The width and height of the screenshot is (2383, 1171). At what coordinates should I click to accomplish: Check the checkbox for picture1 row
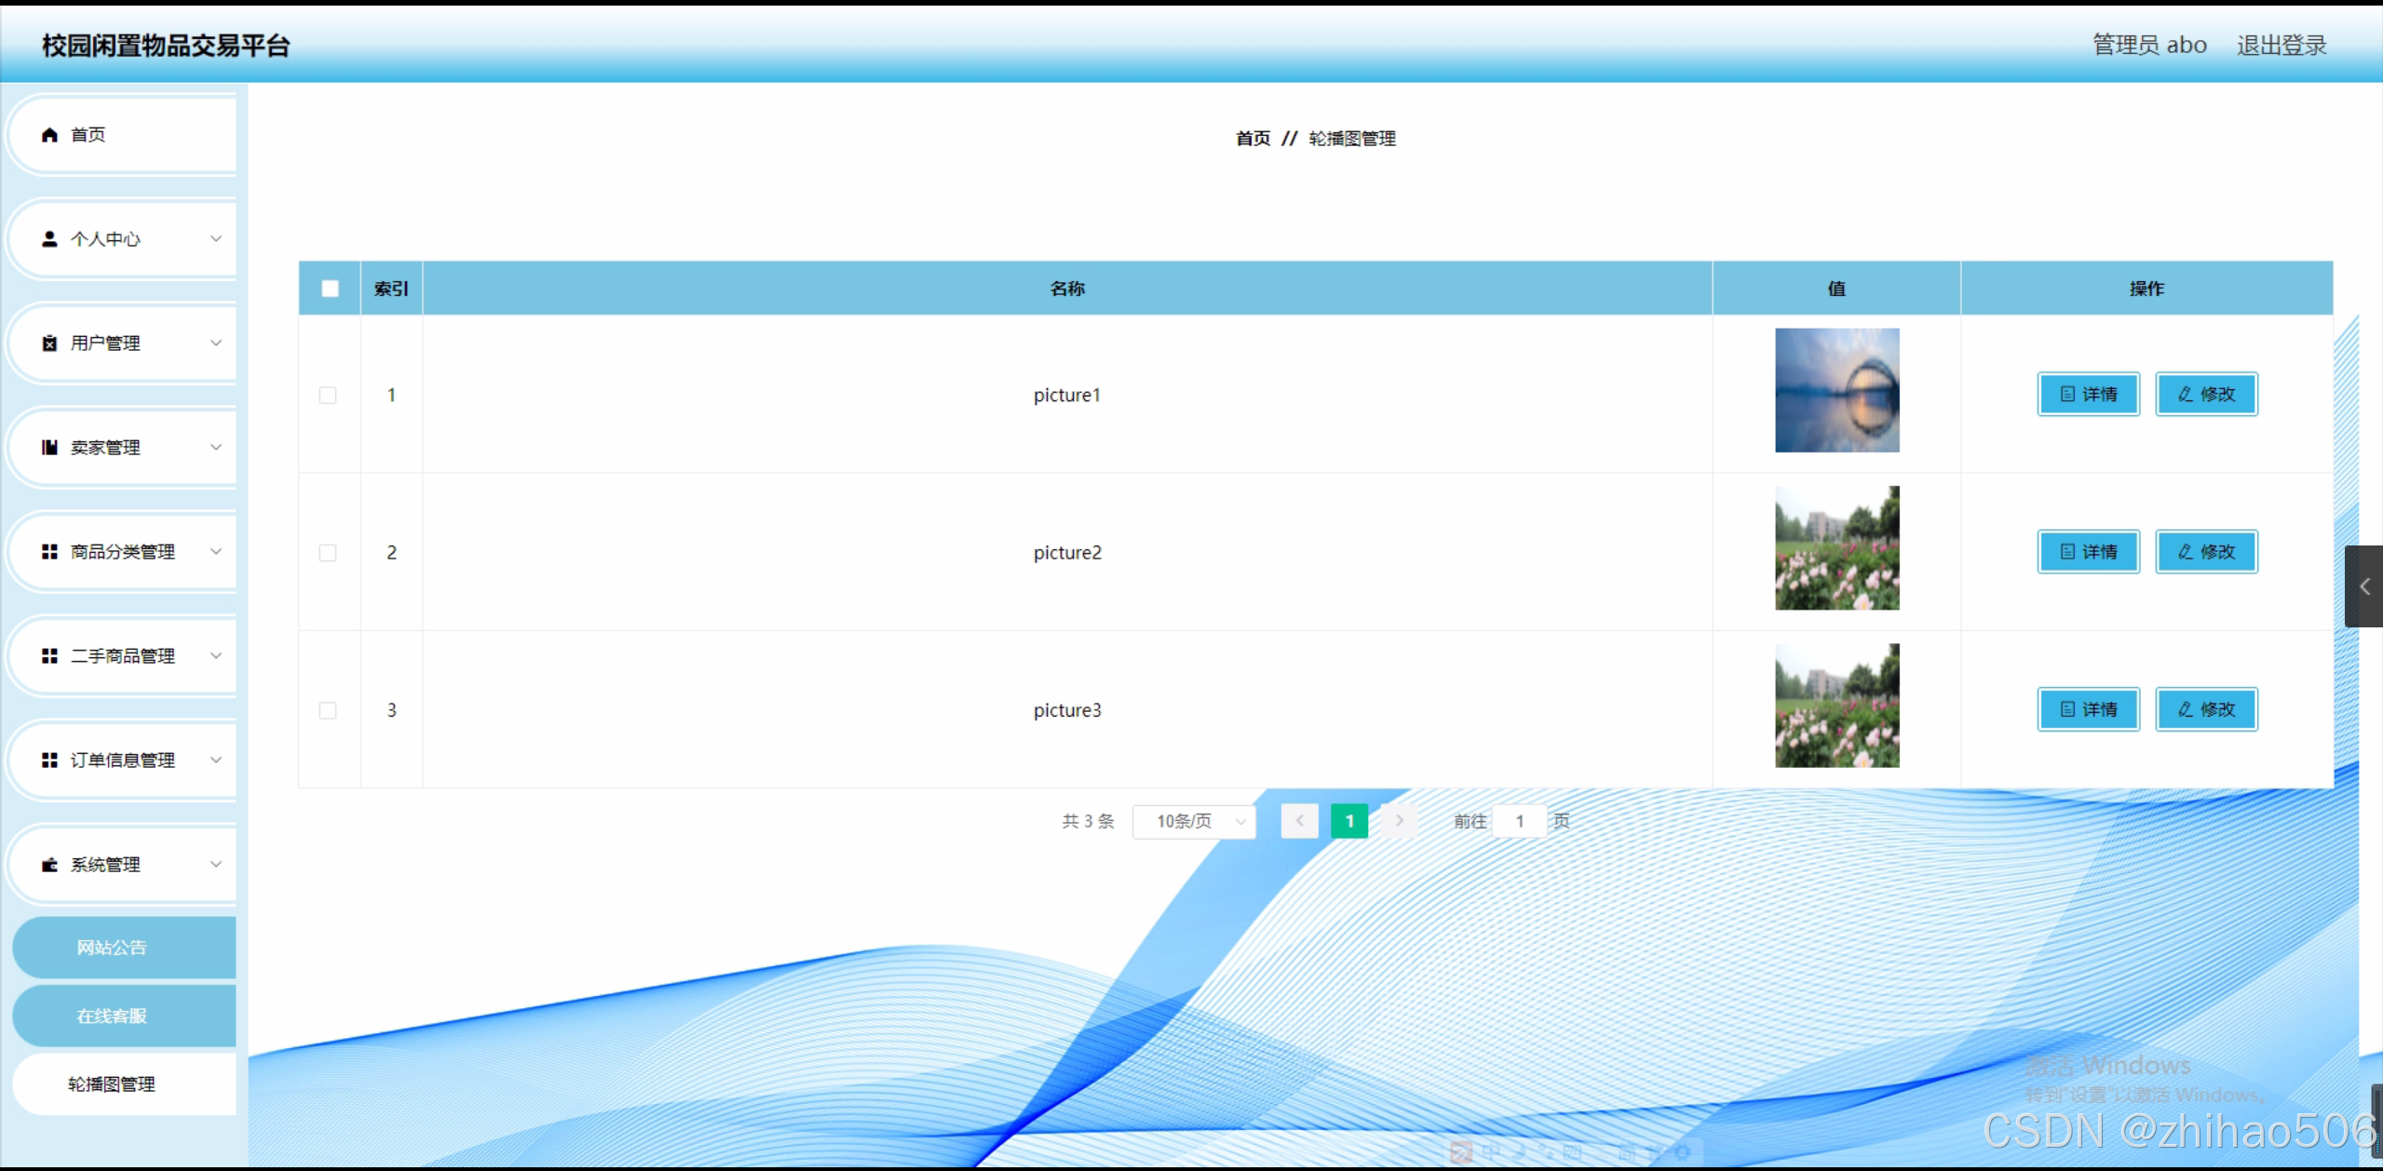point(328,396)
